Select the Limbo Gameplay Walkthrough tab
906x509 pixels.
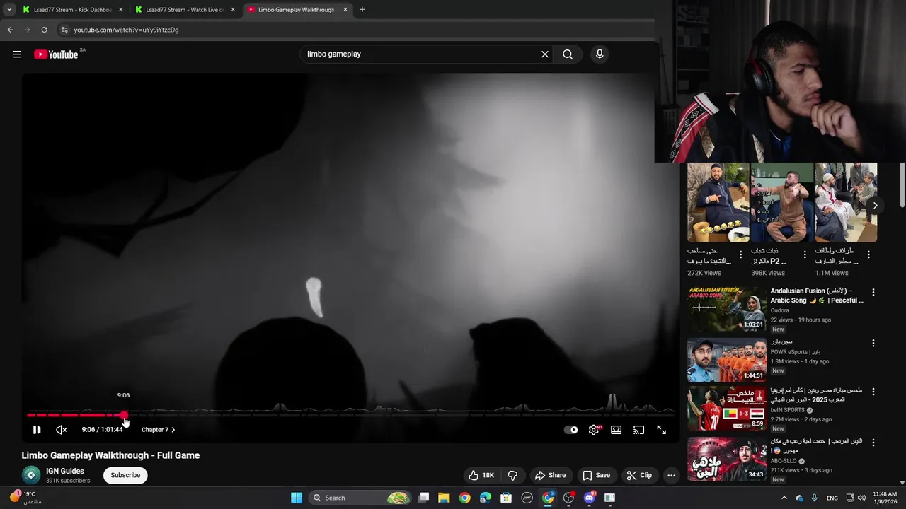tap(298, 10)
